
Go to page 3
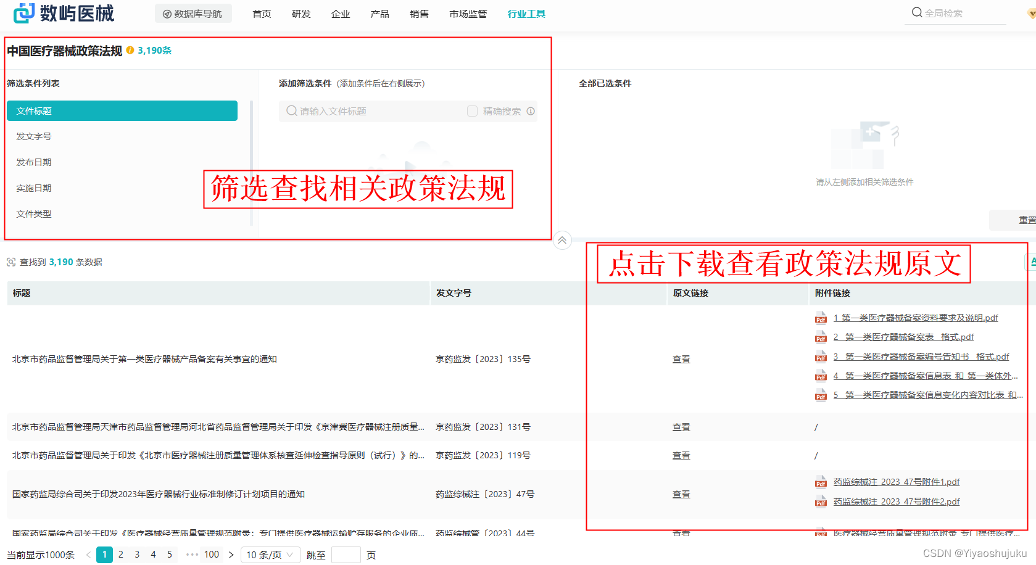(x=137, y=555)
